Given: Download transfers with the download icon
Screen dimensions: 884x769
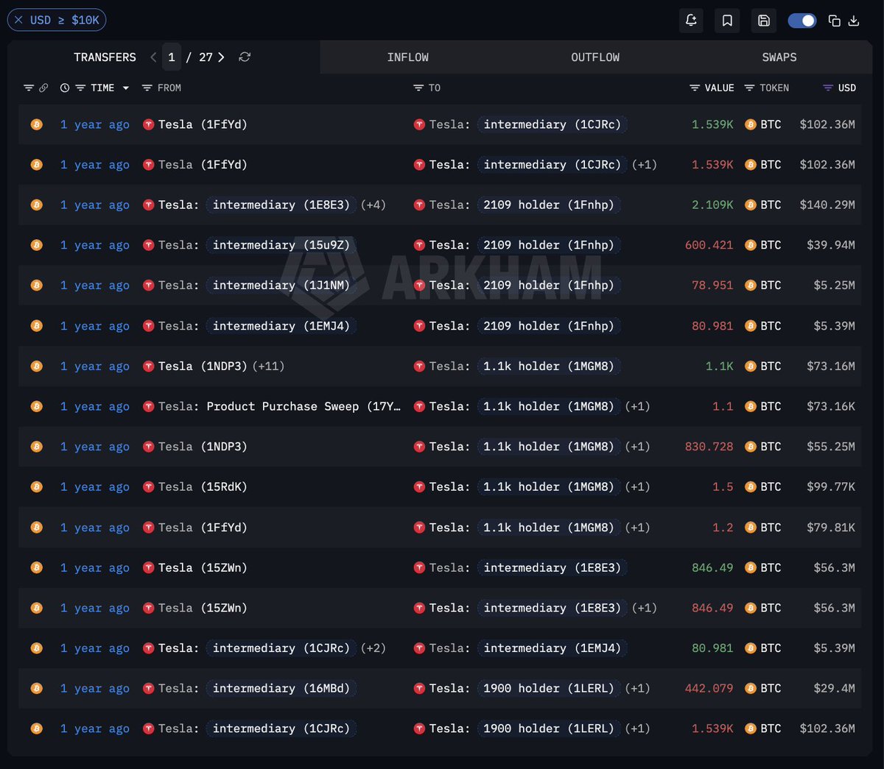Looking at the screenshot, I should (854, 21).
